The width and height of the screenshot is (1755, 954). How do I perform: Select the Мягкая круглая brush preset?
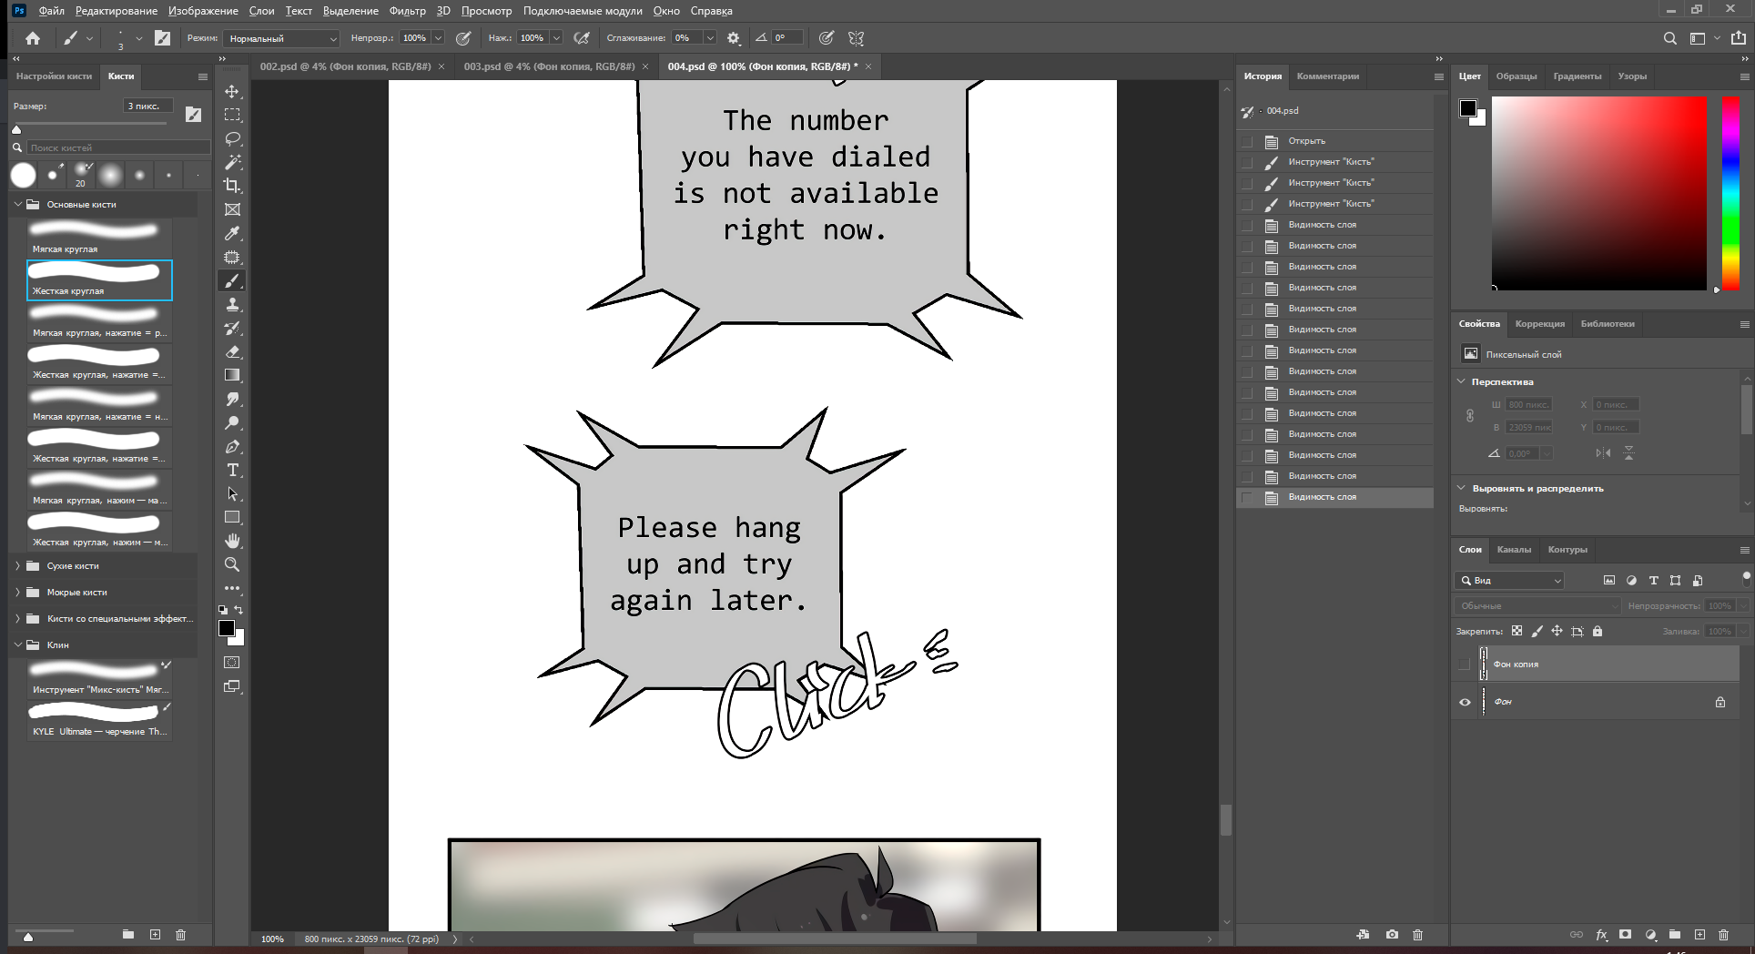pyautogui.click(x=99, y=238)
